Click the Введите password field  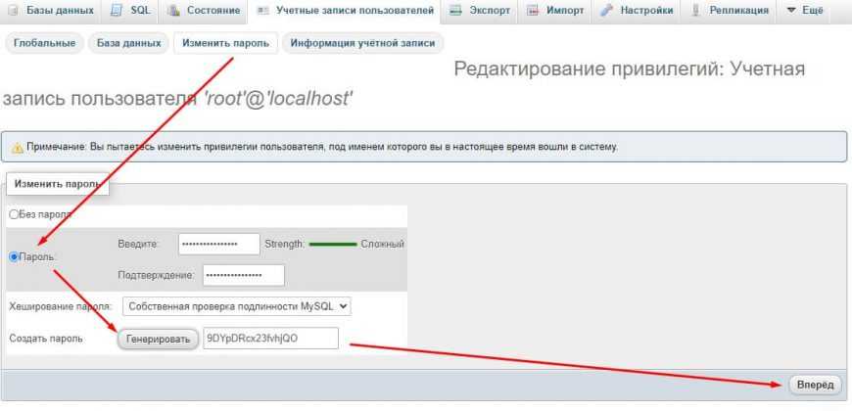tap(219, 244)
